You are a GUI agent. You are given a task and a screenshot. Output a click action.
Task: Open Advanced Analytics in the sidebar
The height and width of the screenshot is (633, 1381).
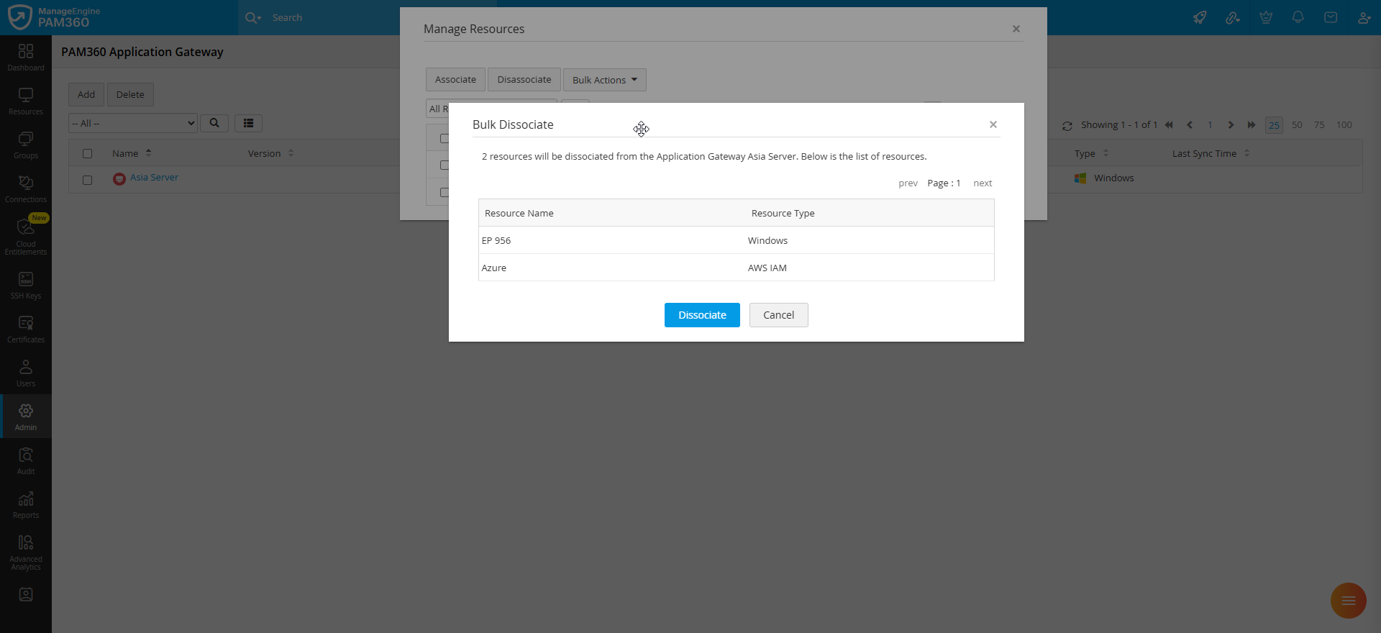[x=26, y=552]
